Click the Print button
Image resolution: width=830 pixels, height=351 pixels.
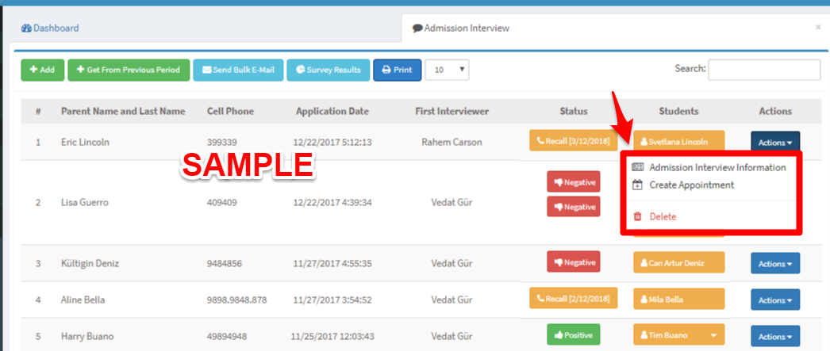click(397, 70)
